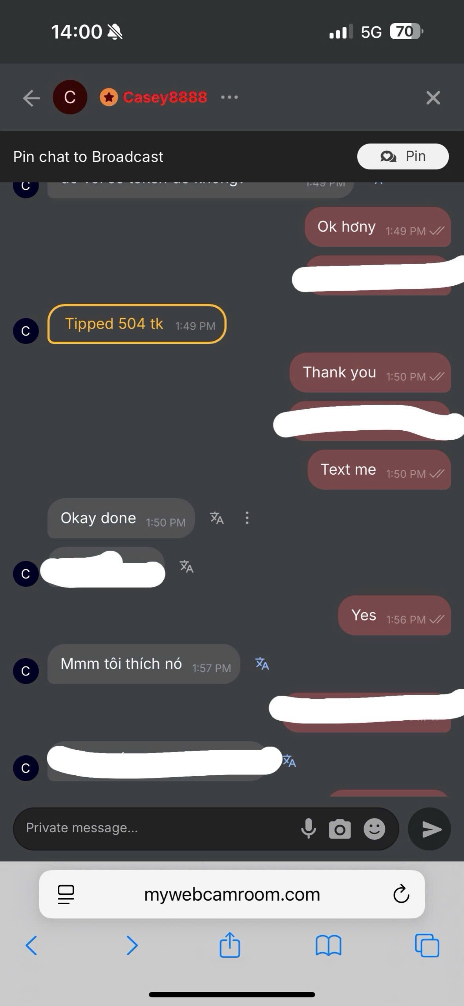Translate the 'Mmm tôi thích nó' message
The height and width of the screenshot is (1006, 464).
262,664
